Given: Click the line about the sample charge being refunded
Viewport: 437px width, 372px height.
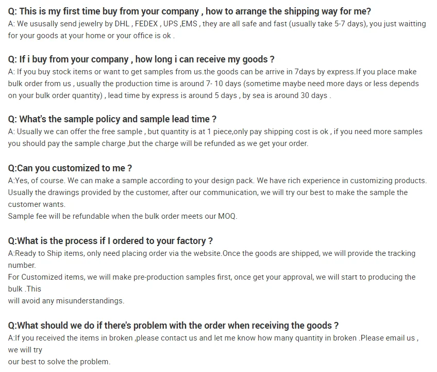Looking at the screenshot, I should [158, 143].
